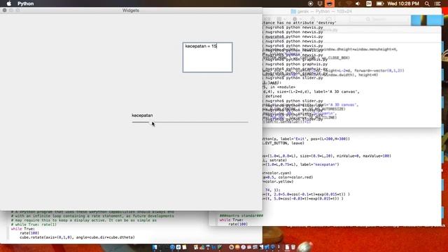Click the EVT_BUTTON, leave code line

(283, 143)
